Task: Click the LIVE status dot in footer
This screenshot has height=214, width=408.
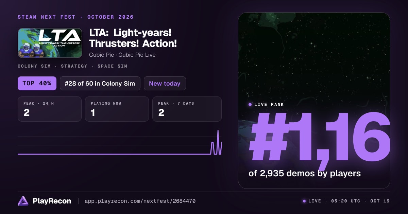Action: click(304, 201)
